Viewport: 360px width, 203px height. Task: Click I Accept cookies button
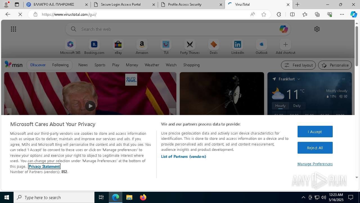coord(315,132)
